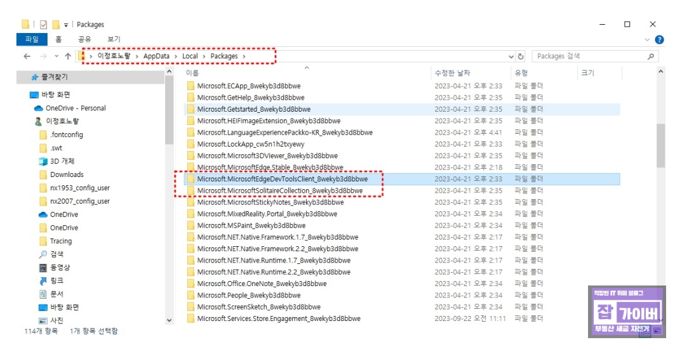Select 사진 in the navigation pane
This screenshot has width=682, height=354.
point(57,320)
